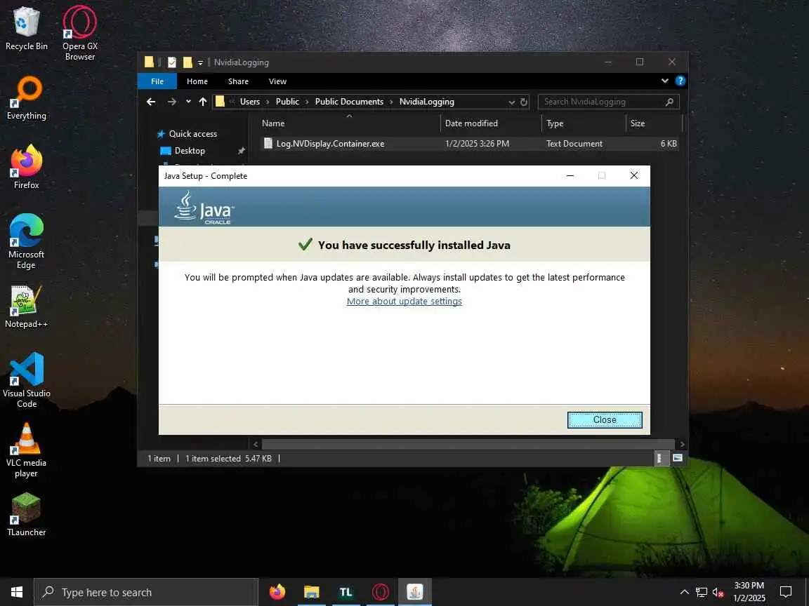Viewport: 809px width, 606px height.
Task: Expand the Explorer ribbon chevron
Action: 664,81
